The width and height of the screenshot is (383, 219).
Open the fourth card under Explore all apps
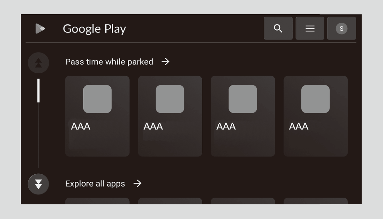pos(316,201)
